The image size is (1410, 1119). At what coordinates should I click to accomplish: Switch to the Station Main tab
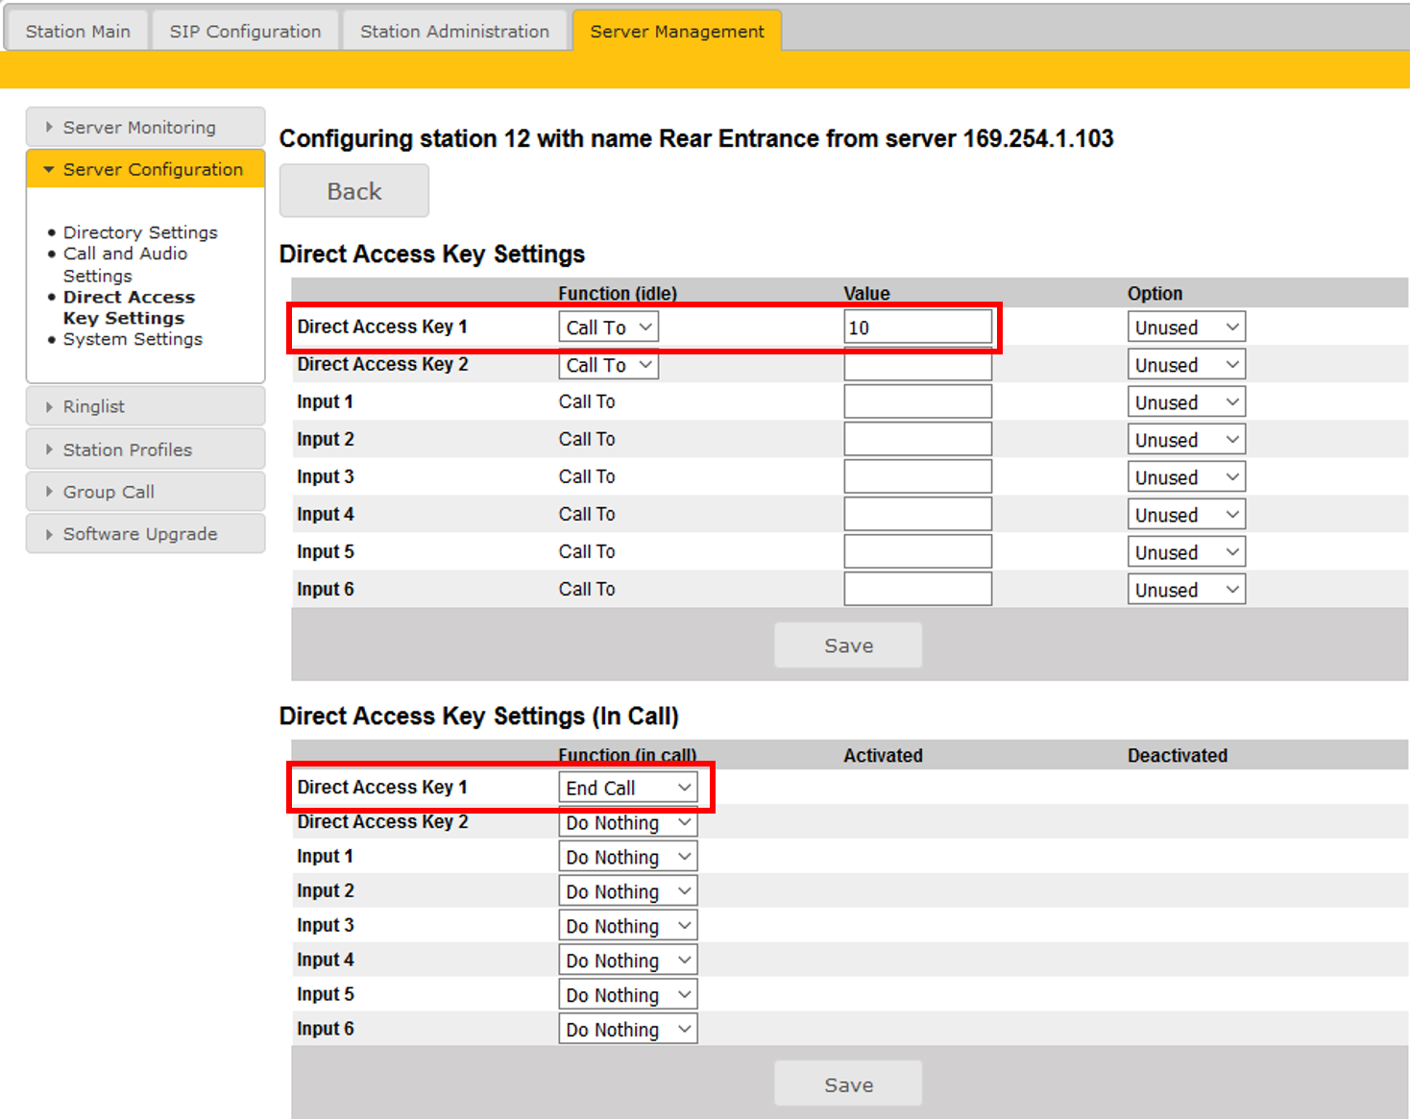point(78,32)
